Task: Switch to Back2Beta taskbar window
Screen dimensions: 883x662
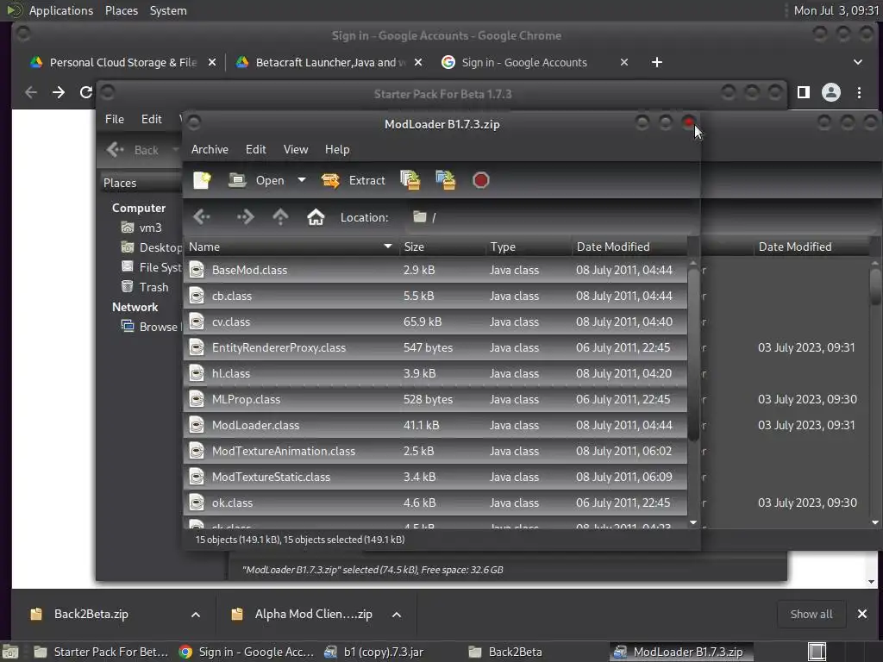Action: 505,652
